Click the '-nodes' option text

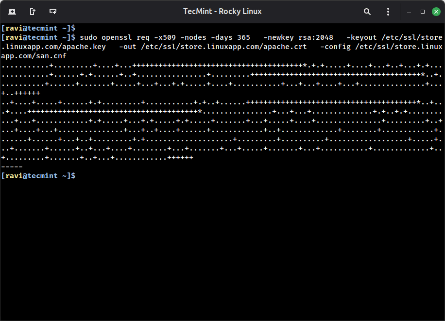point(193,37)
